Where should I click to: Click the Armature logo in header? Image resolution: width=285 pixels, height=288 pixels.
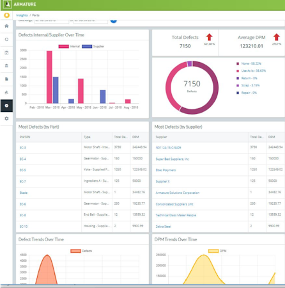[8, 4]
